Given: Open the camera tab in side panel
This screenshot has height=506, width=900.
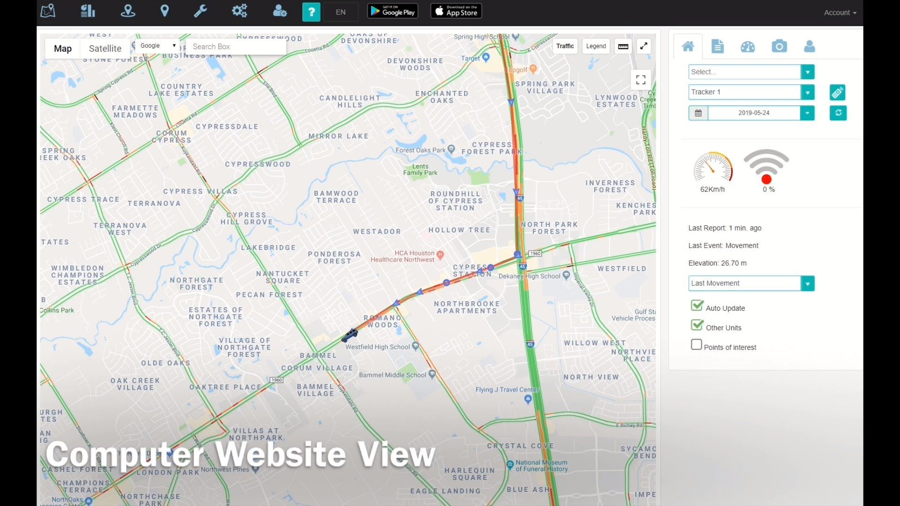Looking at the screenshot, I should (x=779, y=46).
